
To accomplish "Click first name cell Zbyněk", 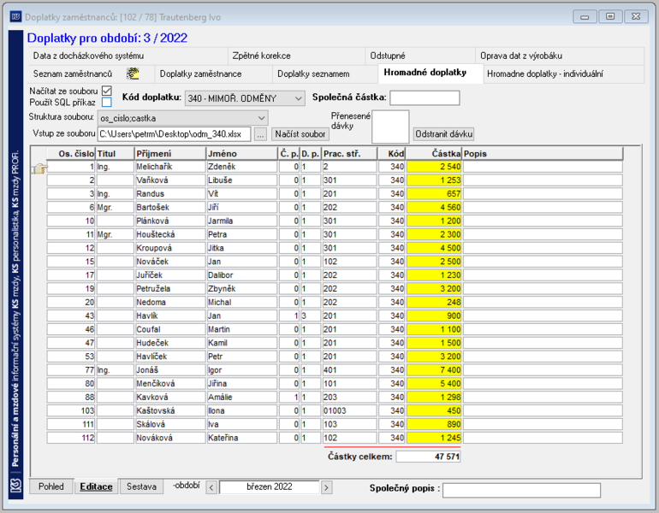I will [241, 289].
